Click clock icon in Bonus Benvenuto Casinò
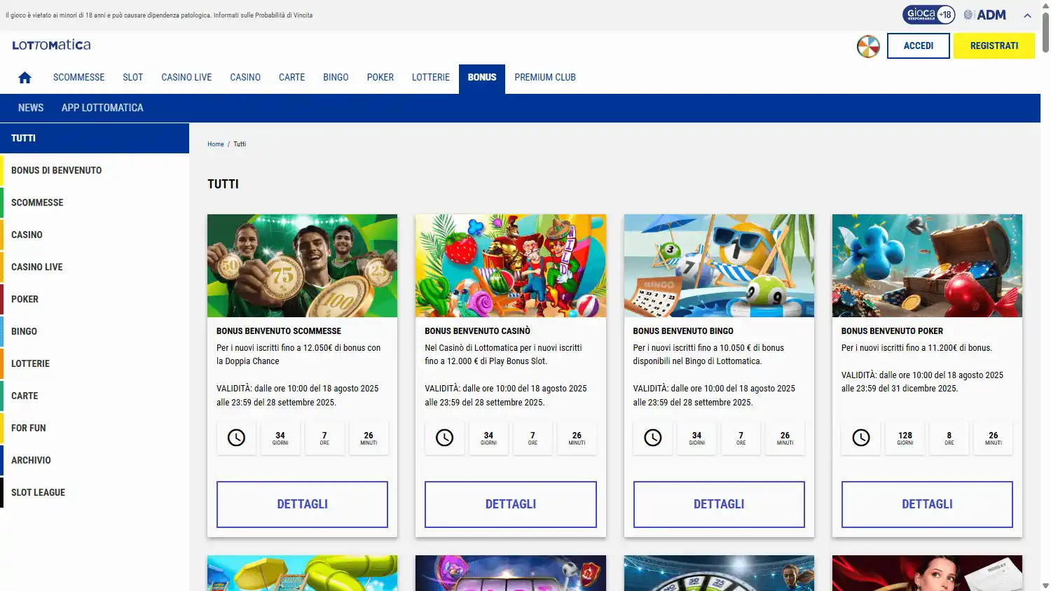Screen dimensions: 1051x591 click(x=444, y=438)
